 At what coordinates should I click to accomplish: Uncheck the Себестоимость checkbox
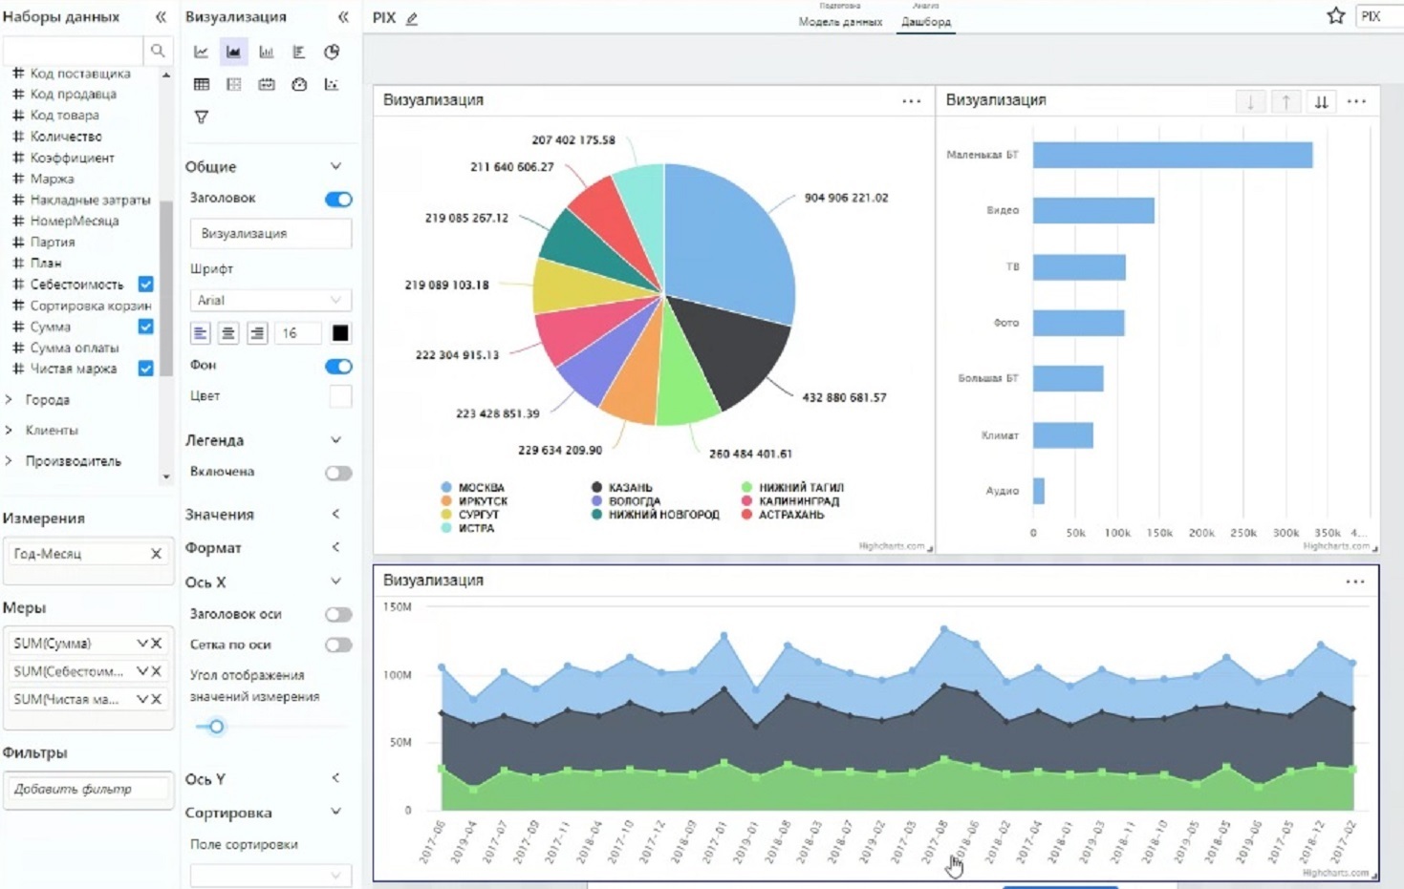coord(145,284)
